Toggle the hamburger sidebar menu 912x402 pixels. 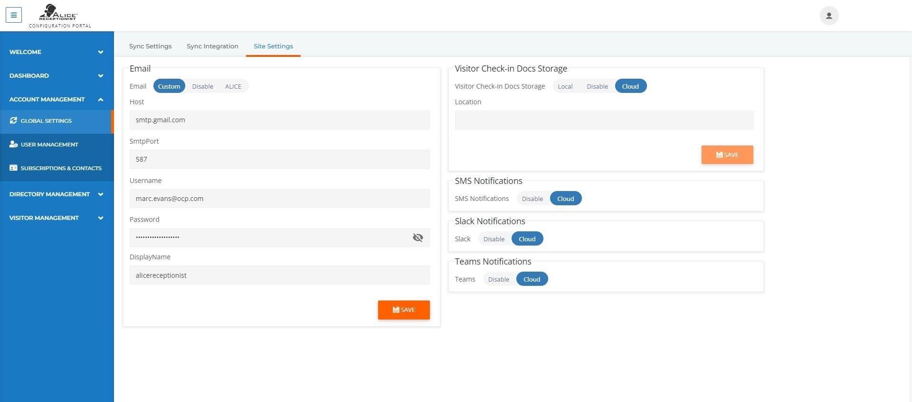tap(14, 15)
